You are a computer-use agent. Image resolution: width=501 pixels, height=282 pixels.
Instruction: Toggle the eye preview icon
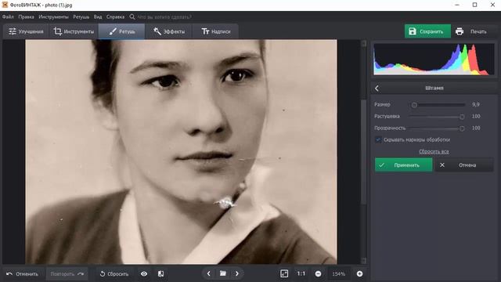pos(144,273)
